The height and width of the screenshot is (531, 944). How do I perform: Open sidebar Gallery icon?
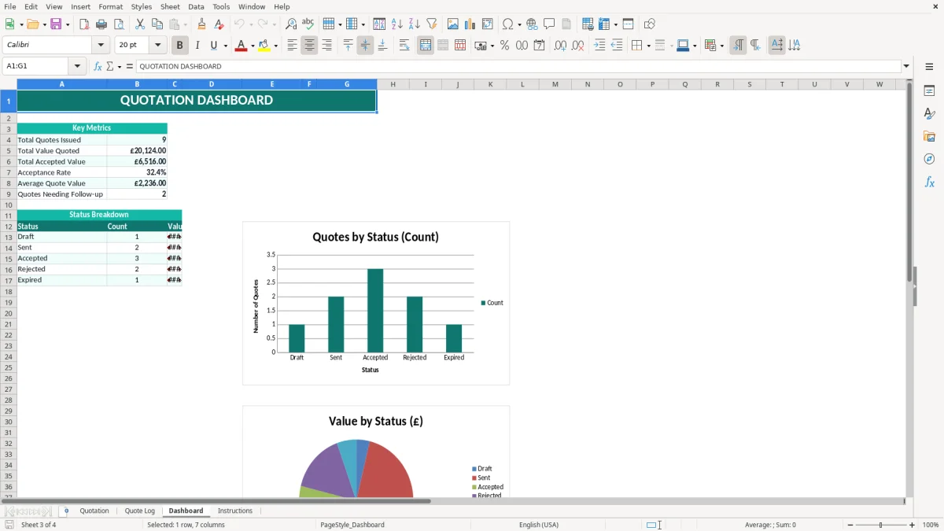pyautogui.click(x=929, y=136)
